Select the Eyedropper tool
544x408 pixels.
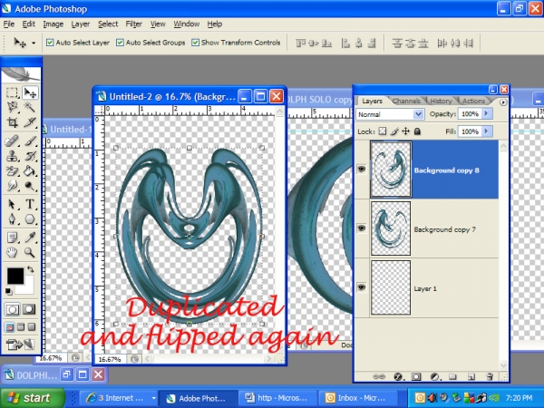pyautogui.click(x=30, y=238)
